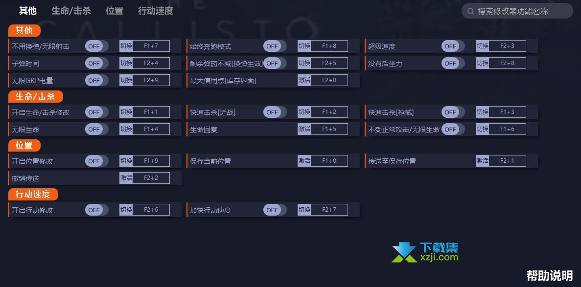The height and width of the screenshot is (287, 581).
Task: Switch to the 生命/击杀 tab
Action: [x=71, y=11]
